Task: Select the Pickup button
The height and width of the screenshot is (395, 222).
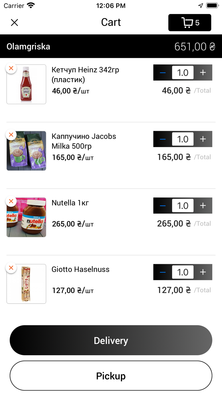Action: [x=111, y=376]
